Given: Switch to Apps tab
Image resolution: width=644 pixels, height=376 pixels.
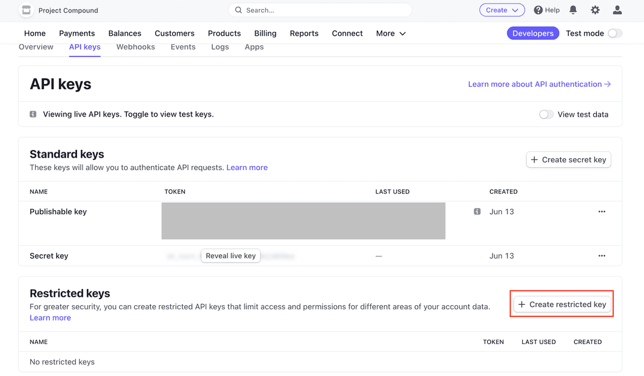Looking at the screenshot, I should [x=254, y=46].
